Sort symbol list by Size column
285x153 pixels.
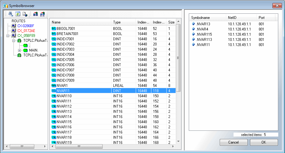pyautogui.click(x=171, y=22)
